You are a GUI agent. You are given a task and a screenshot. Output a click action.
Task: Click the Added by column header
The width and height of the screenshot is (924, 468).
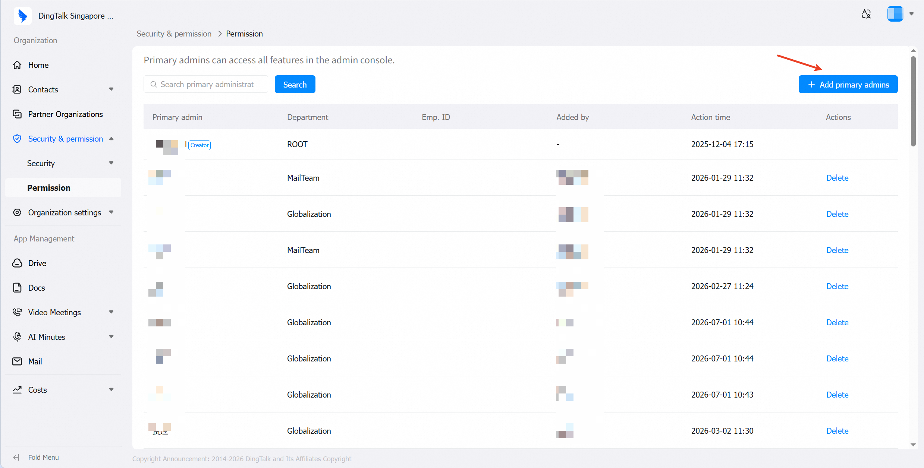(572, 117)
